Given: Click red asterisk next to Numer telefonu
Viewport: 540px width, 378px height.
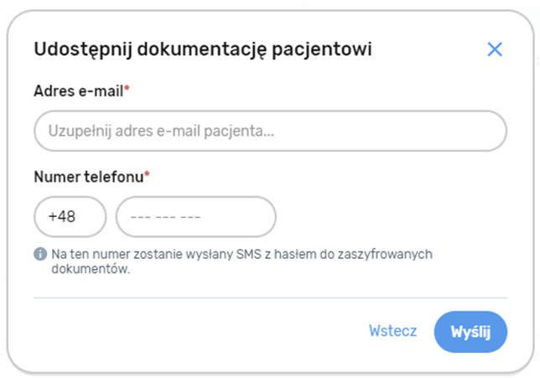Looking at the screenshot, I should 147,175.
